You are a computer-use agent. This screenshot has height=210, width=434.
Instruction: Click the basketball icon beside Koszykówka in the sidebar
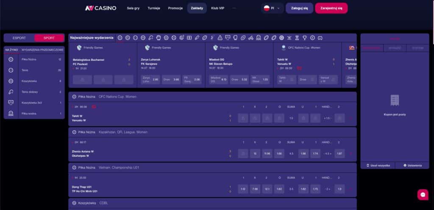click(11, 81)
